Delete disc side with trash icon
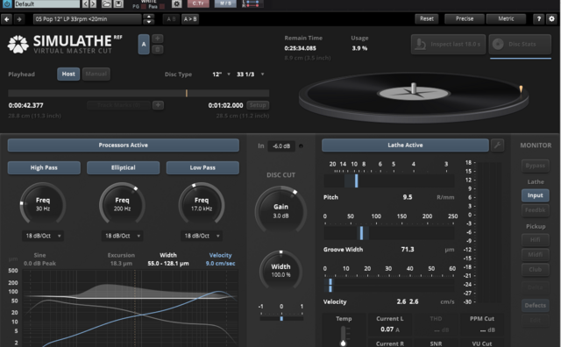 click(x=158, y=49)
